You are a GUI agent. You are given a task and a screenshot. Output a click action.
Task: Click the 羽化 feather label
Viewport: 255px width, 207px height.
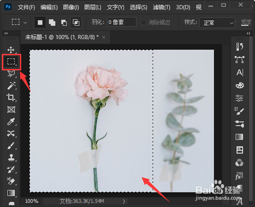pos(98,22)
